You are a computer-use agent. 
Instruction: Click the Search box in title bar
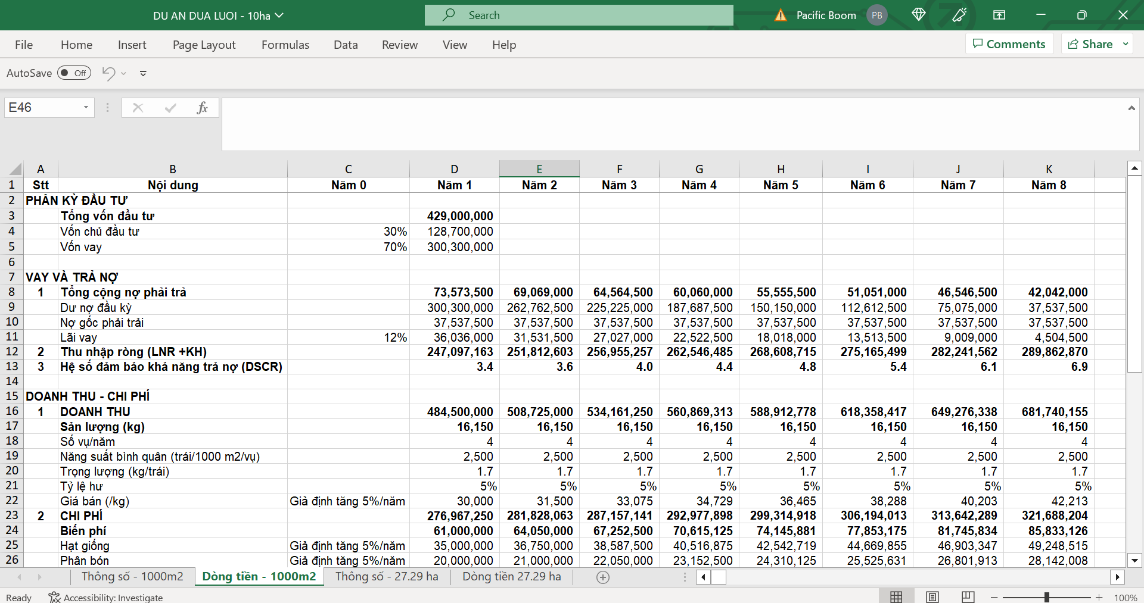[579, 15]
